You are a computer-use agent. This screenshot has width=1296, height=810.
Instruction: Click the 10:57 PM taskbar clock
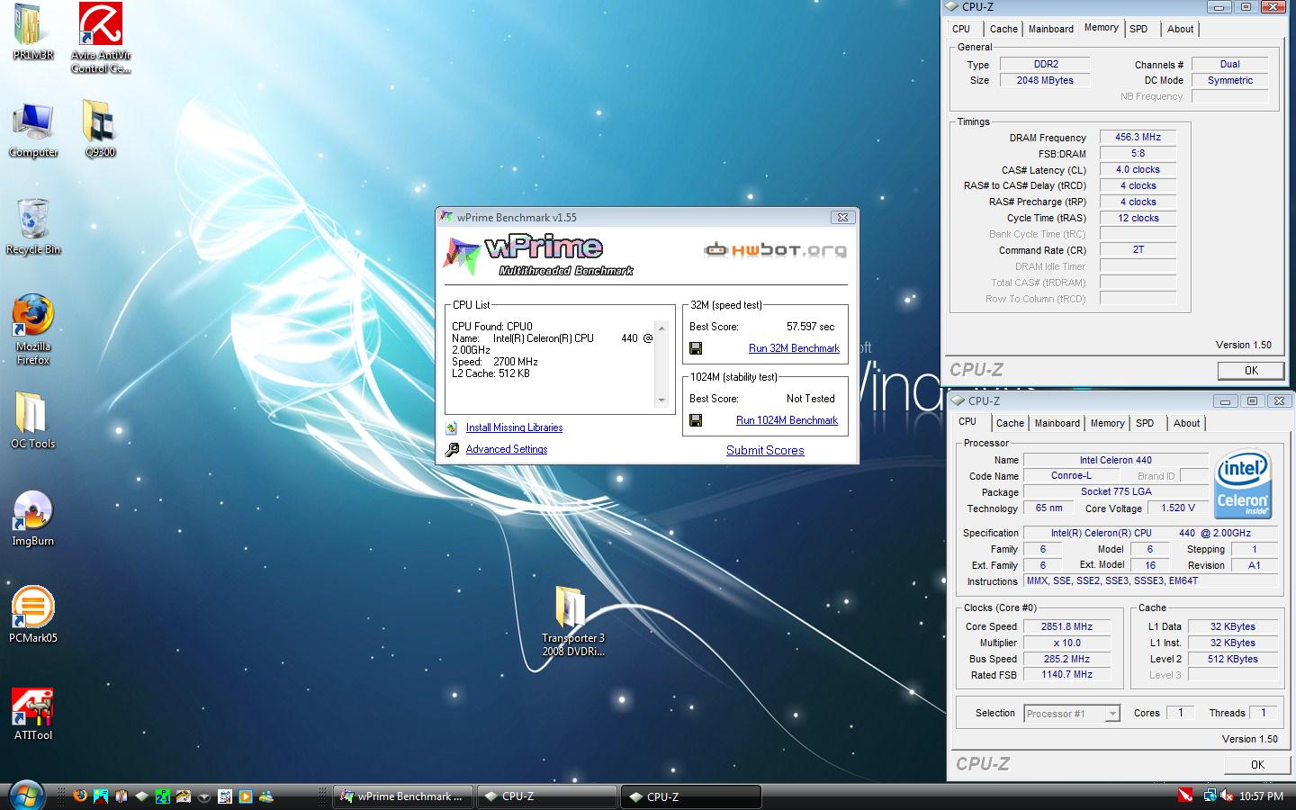coord(1261,796)
